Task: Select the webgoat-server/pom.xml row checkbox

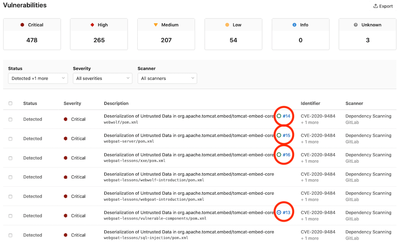Action: [x=10, y=139]
